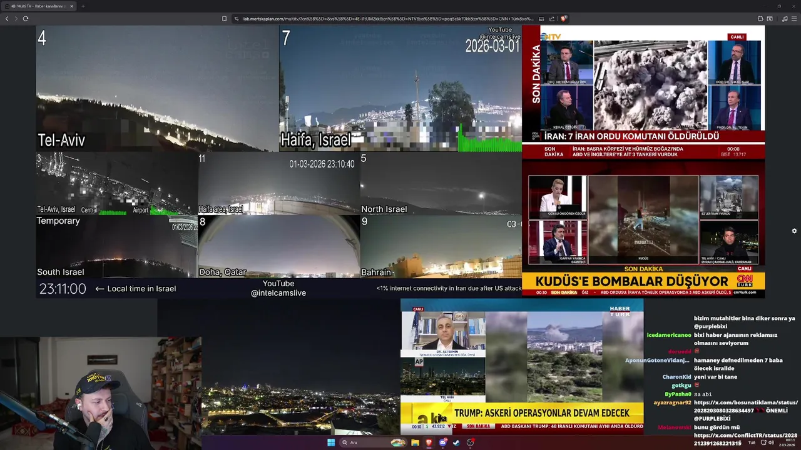This screenshot has width=801, height=450.
Task: Click the intelcamslive webcam grid video
Action: point(278,162)
